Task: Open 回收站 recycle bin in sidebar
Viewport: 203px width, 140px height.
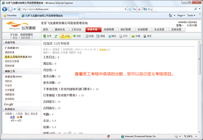Action: pos(9,81)
